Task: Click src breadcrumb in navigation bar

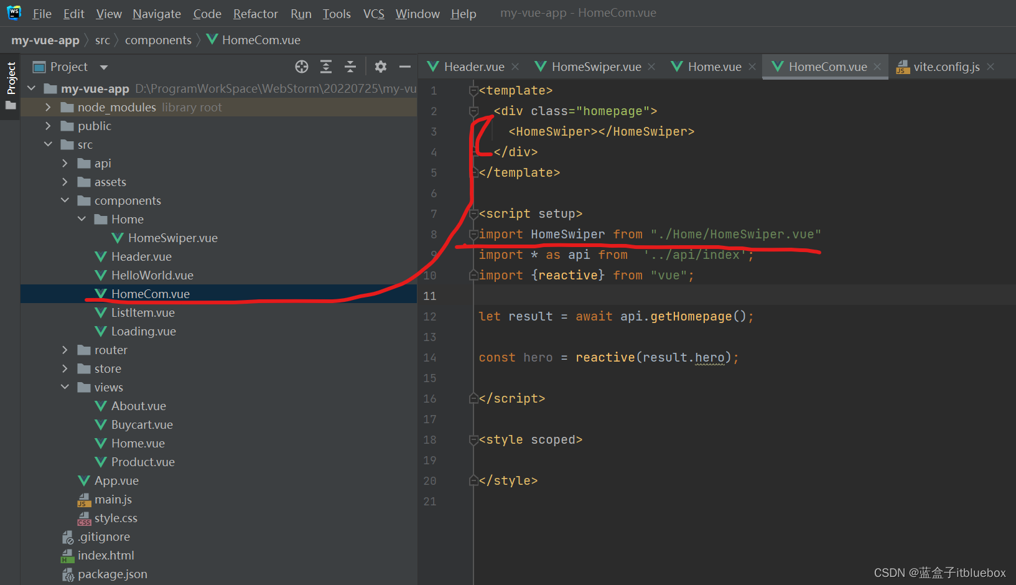Action: (x=103, y=40)
